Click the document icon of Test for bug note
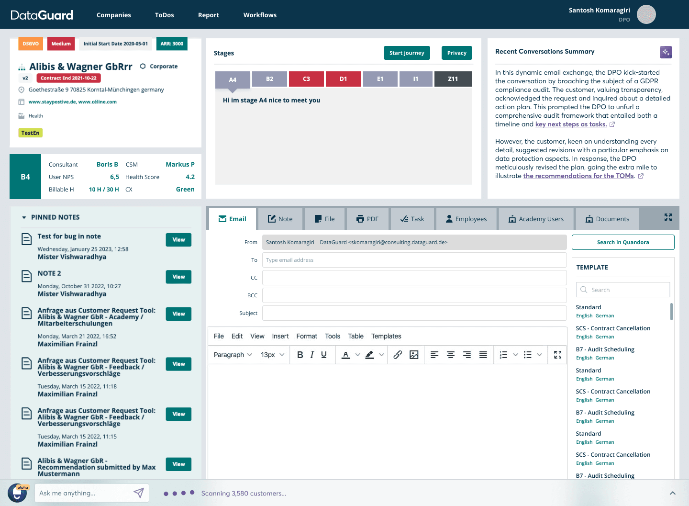This screenshot has width=689, height=506. tap(27, 239)
